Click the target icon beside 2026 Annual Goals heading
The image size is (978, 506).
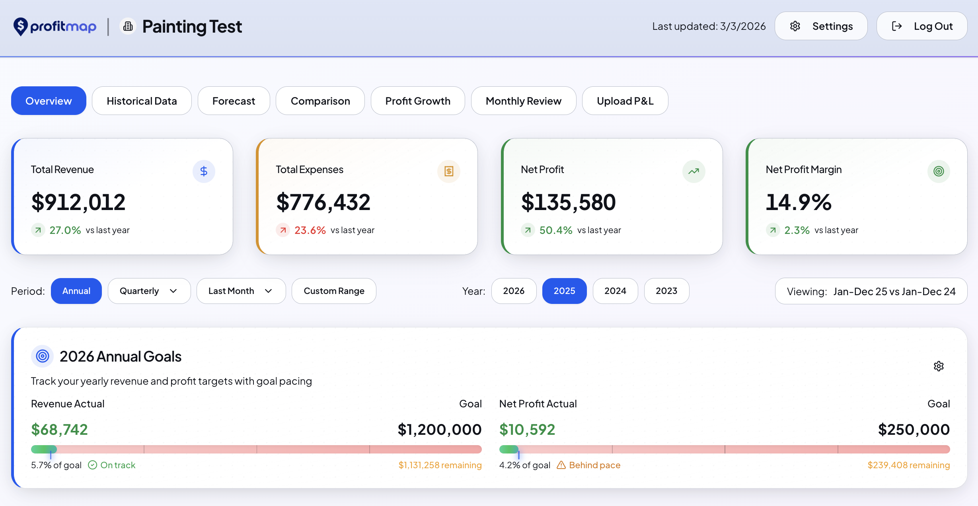coord(42,356)
